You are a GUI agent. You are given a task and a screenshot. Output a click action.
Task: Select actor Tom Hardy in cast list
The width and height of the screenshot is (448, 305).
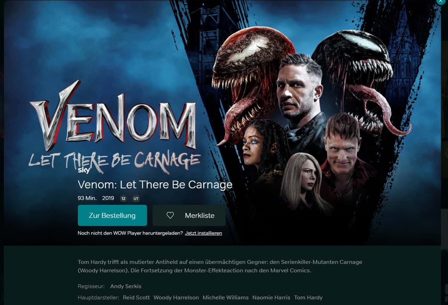point(308,297)
